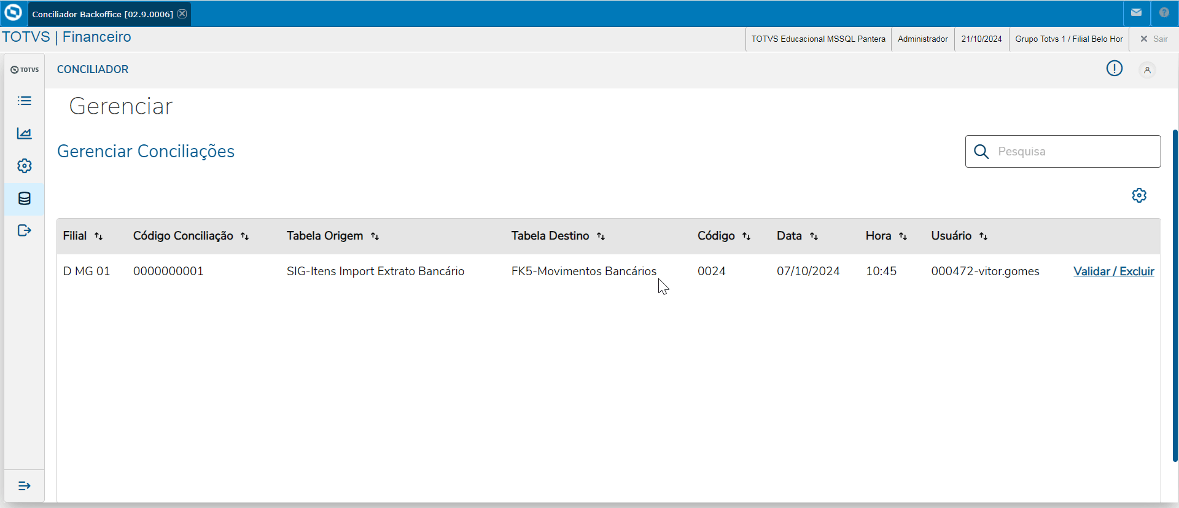Select the Conciliador Backoffice tab
Image resolution: width=1179 pixels, height=508 pixels.
click(x=102, y=14)
